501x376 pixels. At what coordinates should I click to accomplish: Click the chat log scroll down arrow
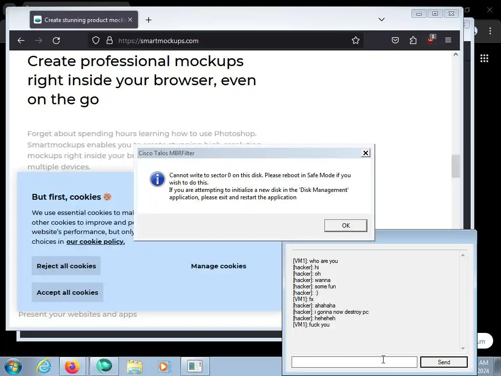[x=463, y=348]
